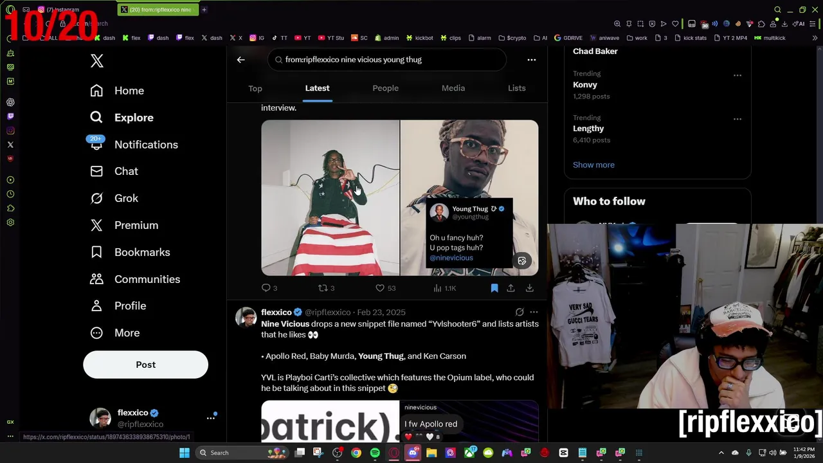Open the GDRIVE bookmark
The height and width of the screenshot is (463, 823).
(x=568, y=38)
